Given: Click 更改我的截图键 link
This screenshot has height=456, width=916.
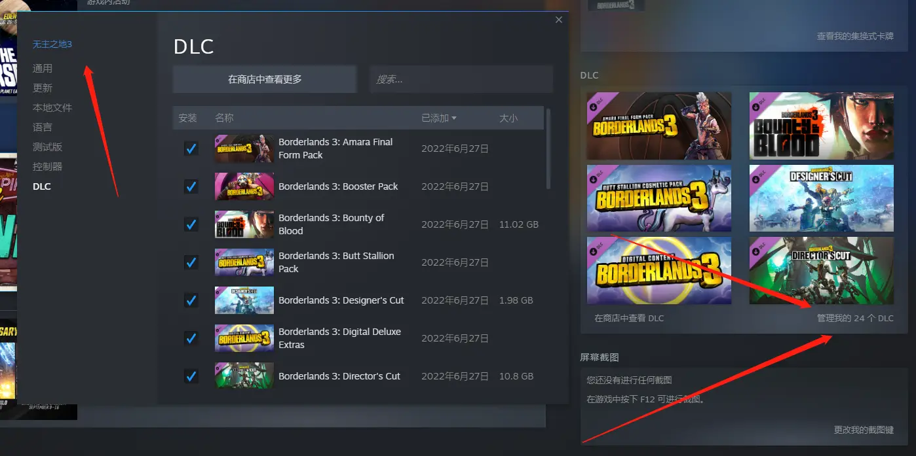Looking at the screenshot, I should (864, 430).
